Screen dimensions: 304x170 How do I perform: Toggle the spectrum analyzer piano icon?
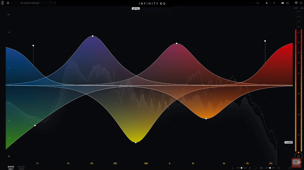[283, 3]
